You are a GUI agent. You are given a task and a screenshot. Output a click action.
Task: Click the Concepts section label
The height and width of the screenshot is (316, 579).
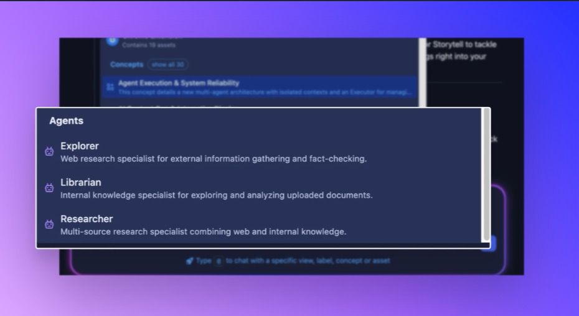pyautogui.click(x=126, y=65)
